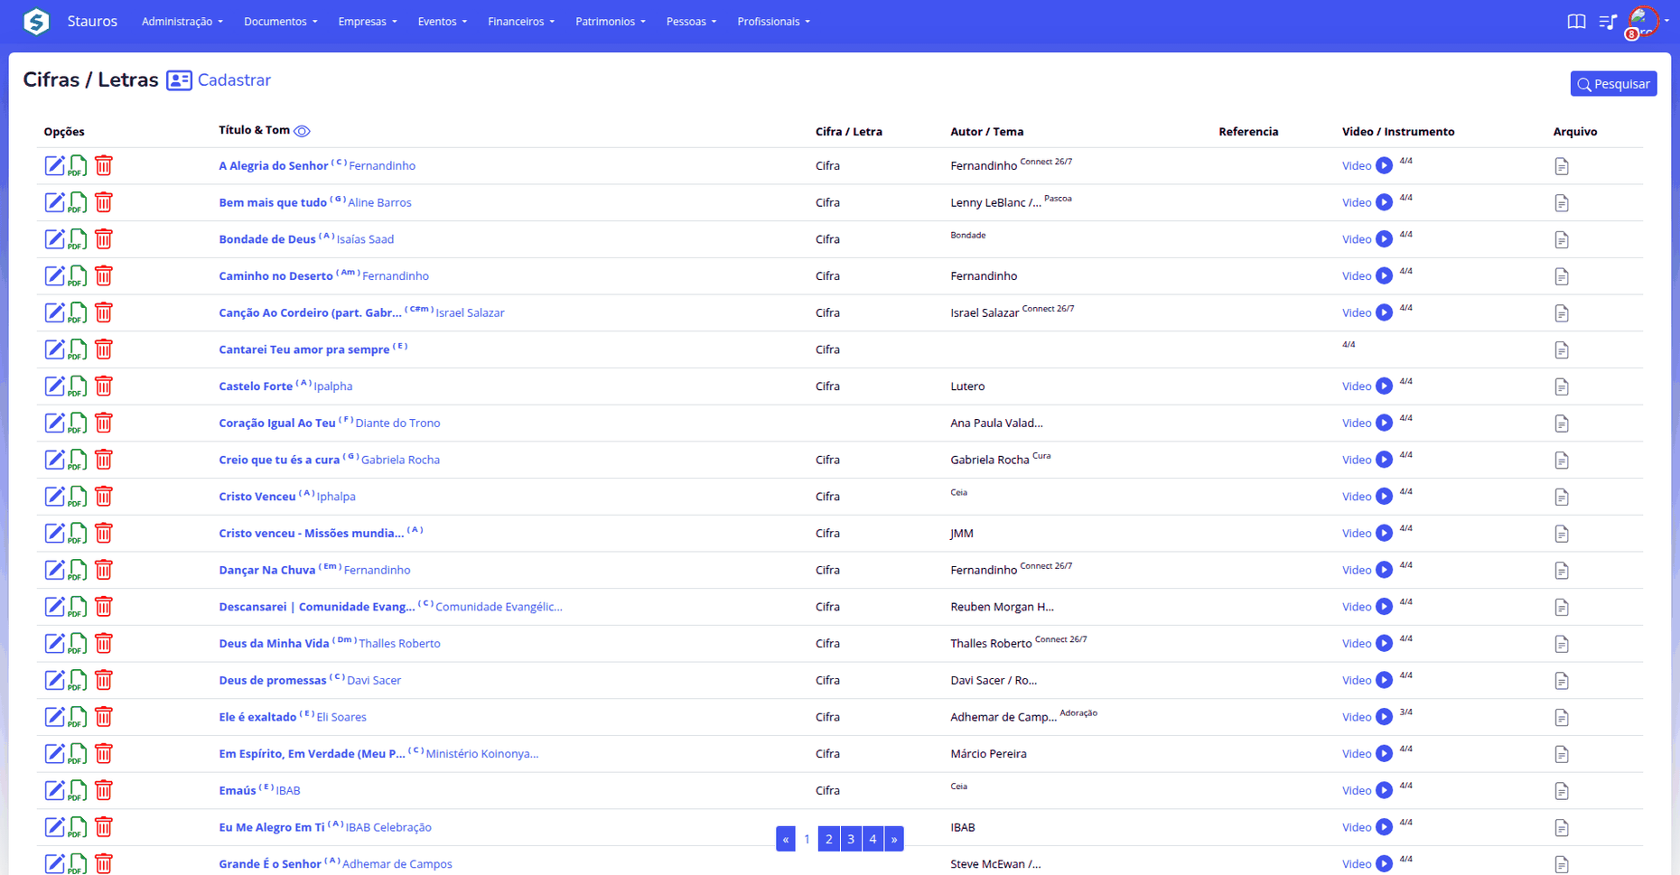Play video for Emaús

coord(1384,790)
